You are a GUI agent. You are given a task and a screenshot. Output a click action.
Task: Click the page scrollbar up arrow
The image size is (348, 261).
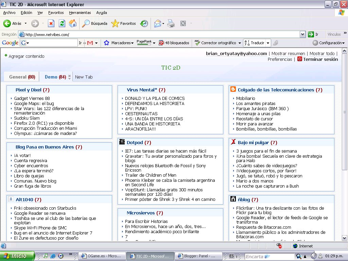click(x=345, y=51)
